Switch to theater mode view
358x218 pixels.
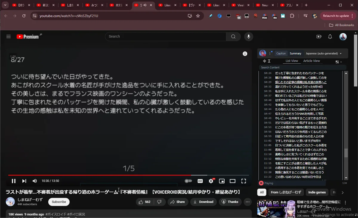coord(232,181)
